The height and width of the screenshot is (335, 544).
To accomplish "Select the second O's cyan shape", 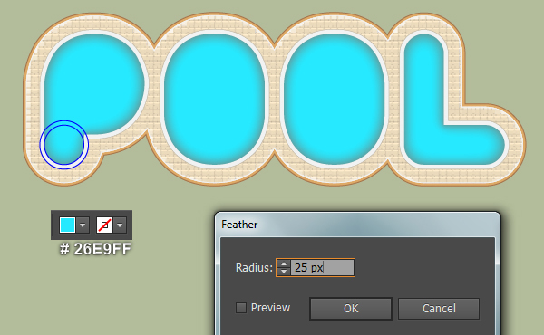I will click(x=335, y=99).
